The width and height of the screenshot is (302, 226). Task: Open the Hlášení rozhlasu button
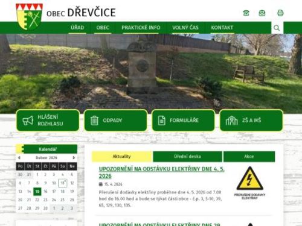[x=48, y=121]
